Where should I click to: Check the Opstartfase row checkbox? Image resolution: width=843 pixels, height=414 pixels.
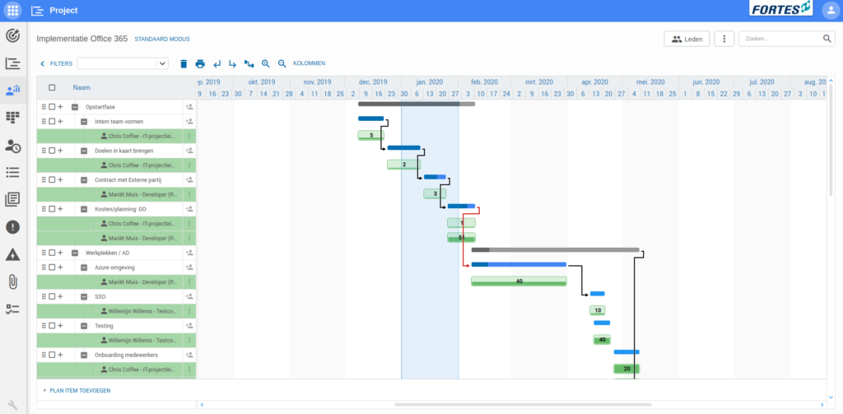pos(52,107)
